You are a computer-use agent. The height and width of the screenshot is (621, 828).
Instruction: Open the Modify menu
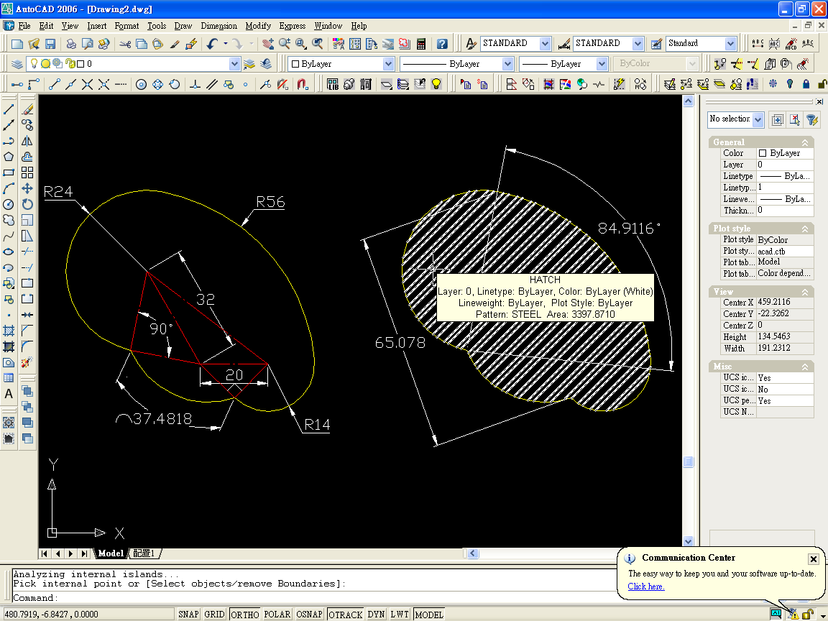258,26
